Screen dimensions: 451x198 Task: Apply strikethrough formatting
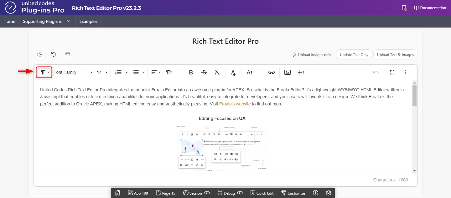pyautogui.click(x=204, y=72)
